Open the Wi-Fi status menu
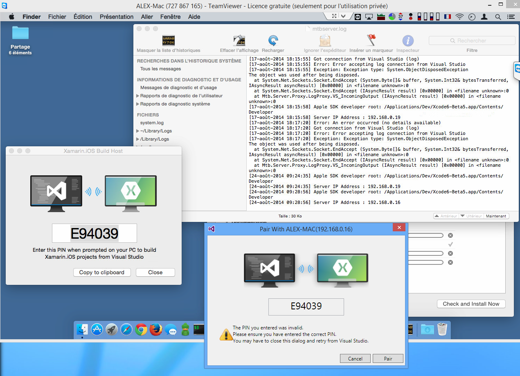The height and width of the screenshot is (376, 520). [x=459, y=17]
